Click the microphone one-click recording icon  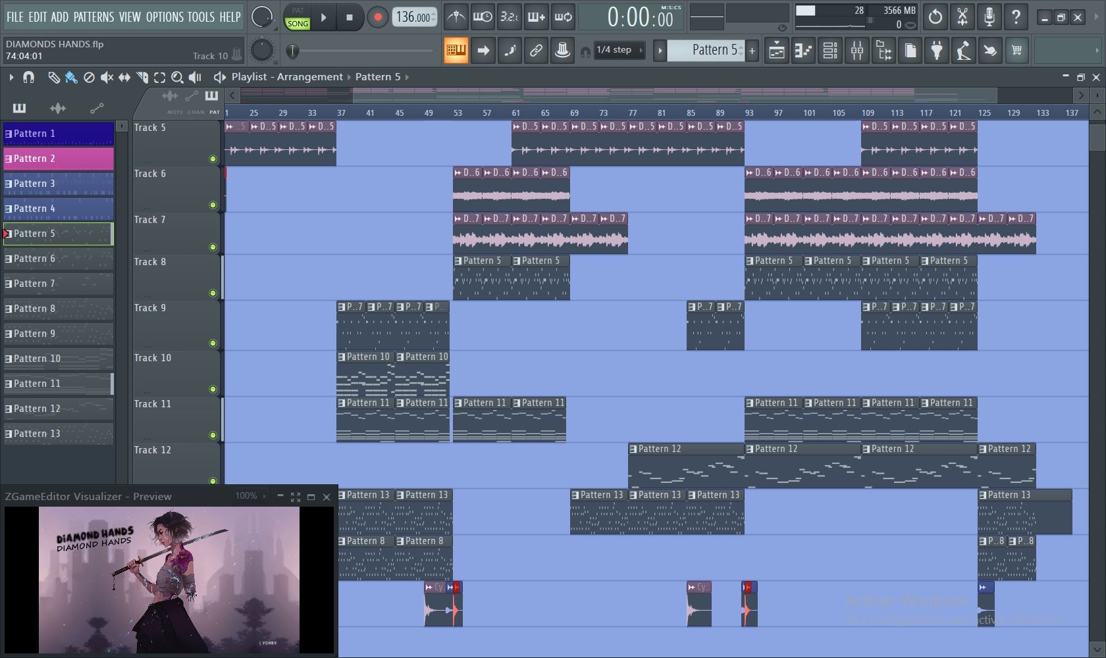point(989,17)
